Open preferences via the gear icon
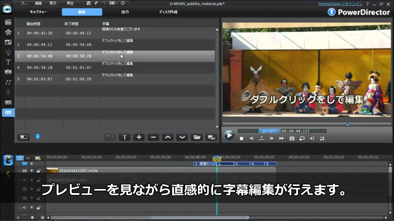The width and height of the screenshot is (394, 221). point(123,3)
